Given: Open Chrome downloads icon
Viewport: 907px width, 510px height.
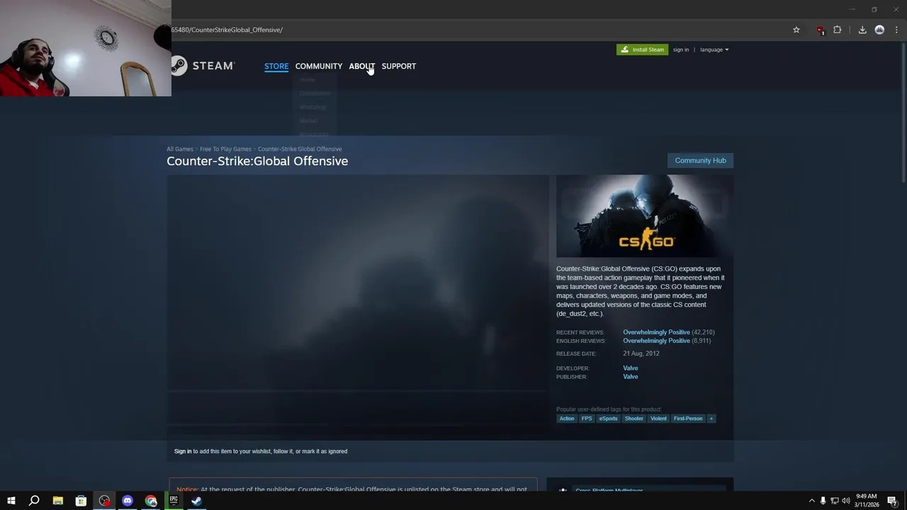Looking at the screenshot, I should tap(862, 30).
